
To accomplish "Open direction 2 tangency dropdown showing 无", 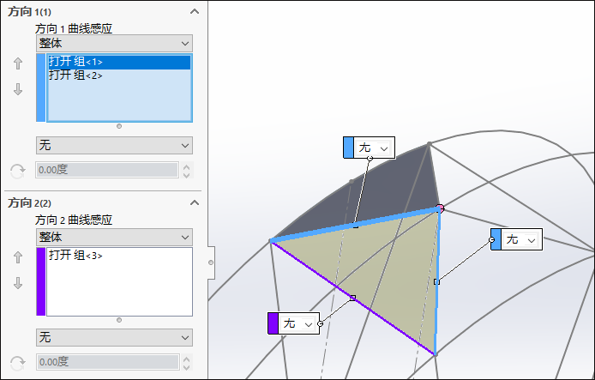I will [114, 337].
